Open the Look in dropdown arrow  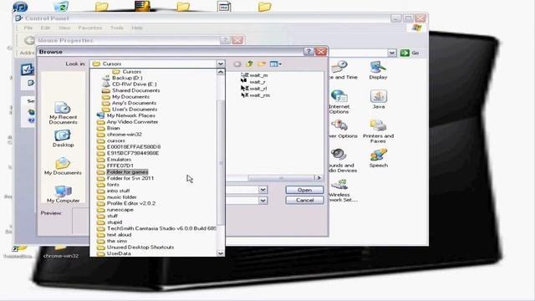(221, 64)
